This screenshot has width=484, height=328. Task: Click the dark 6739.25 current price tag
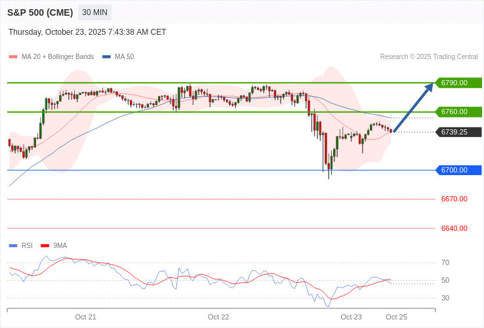(458, 132)
